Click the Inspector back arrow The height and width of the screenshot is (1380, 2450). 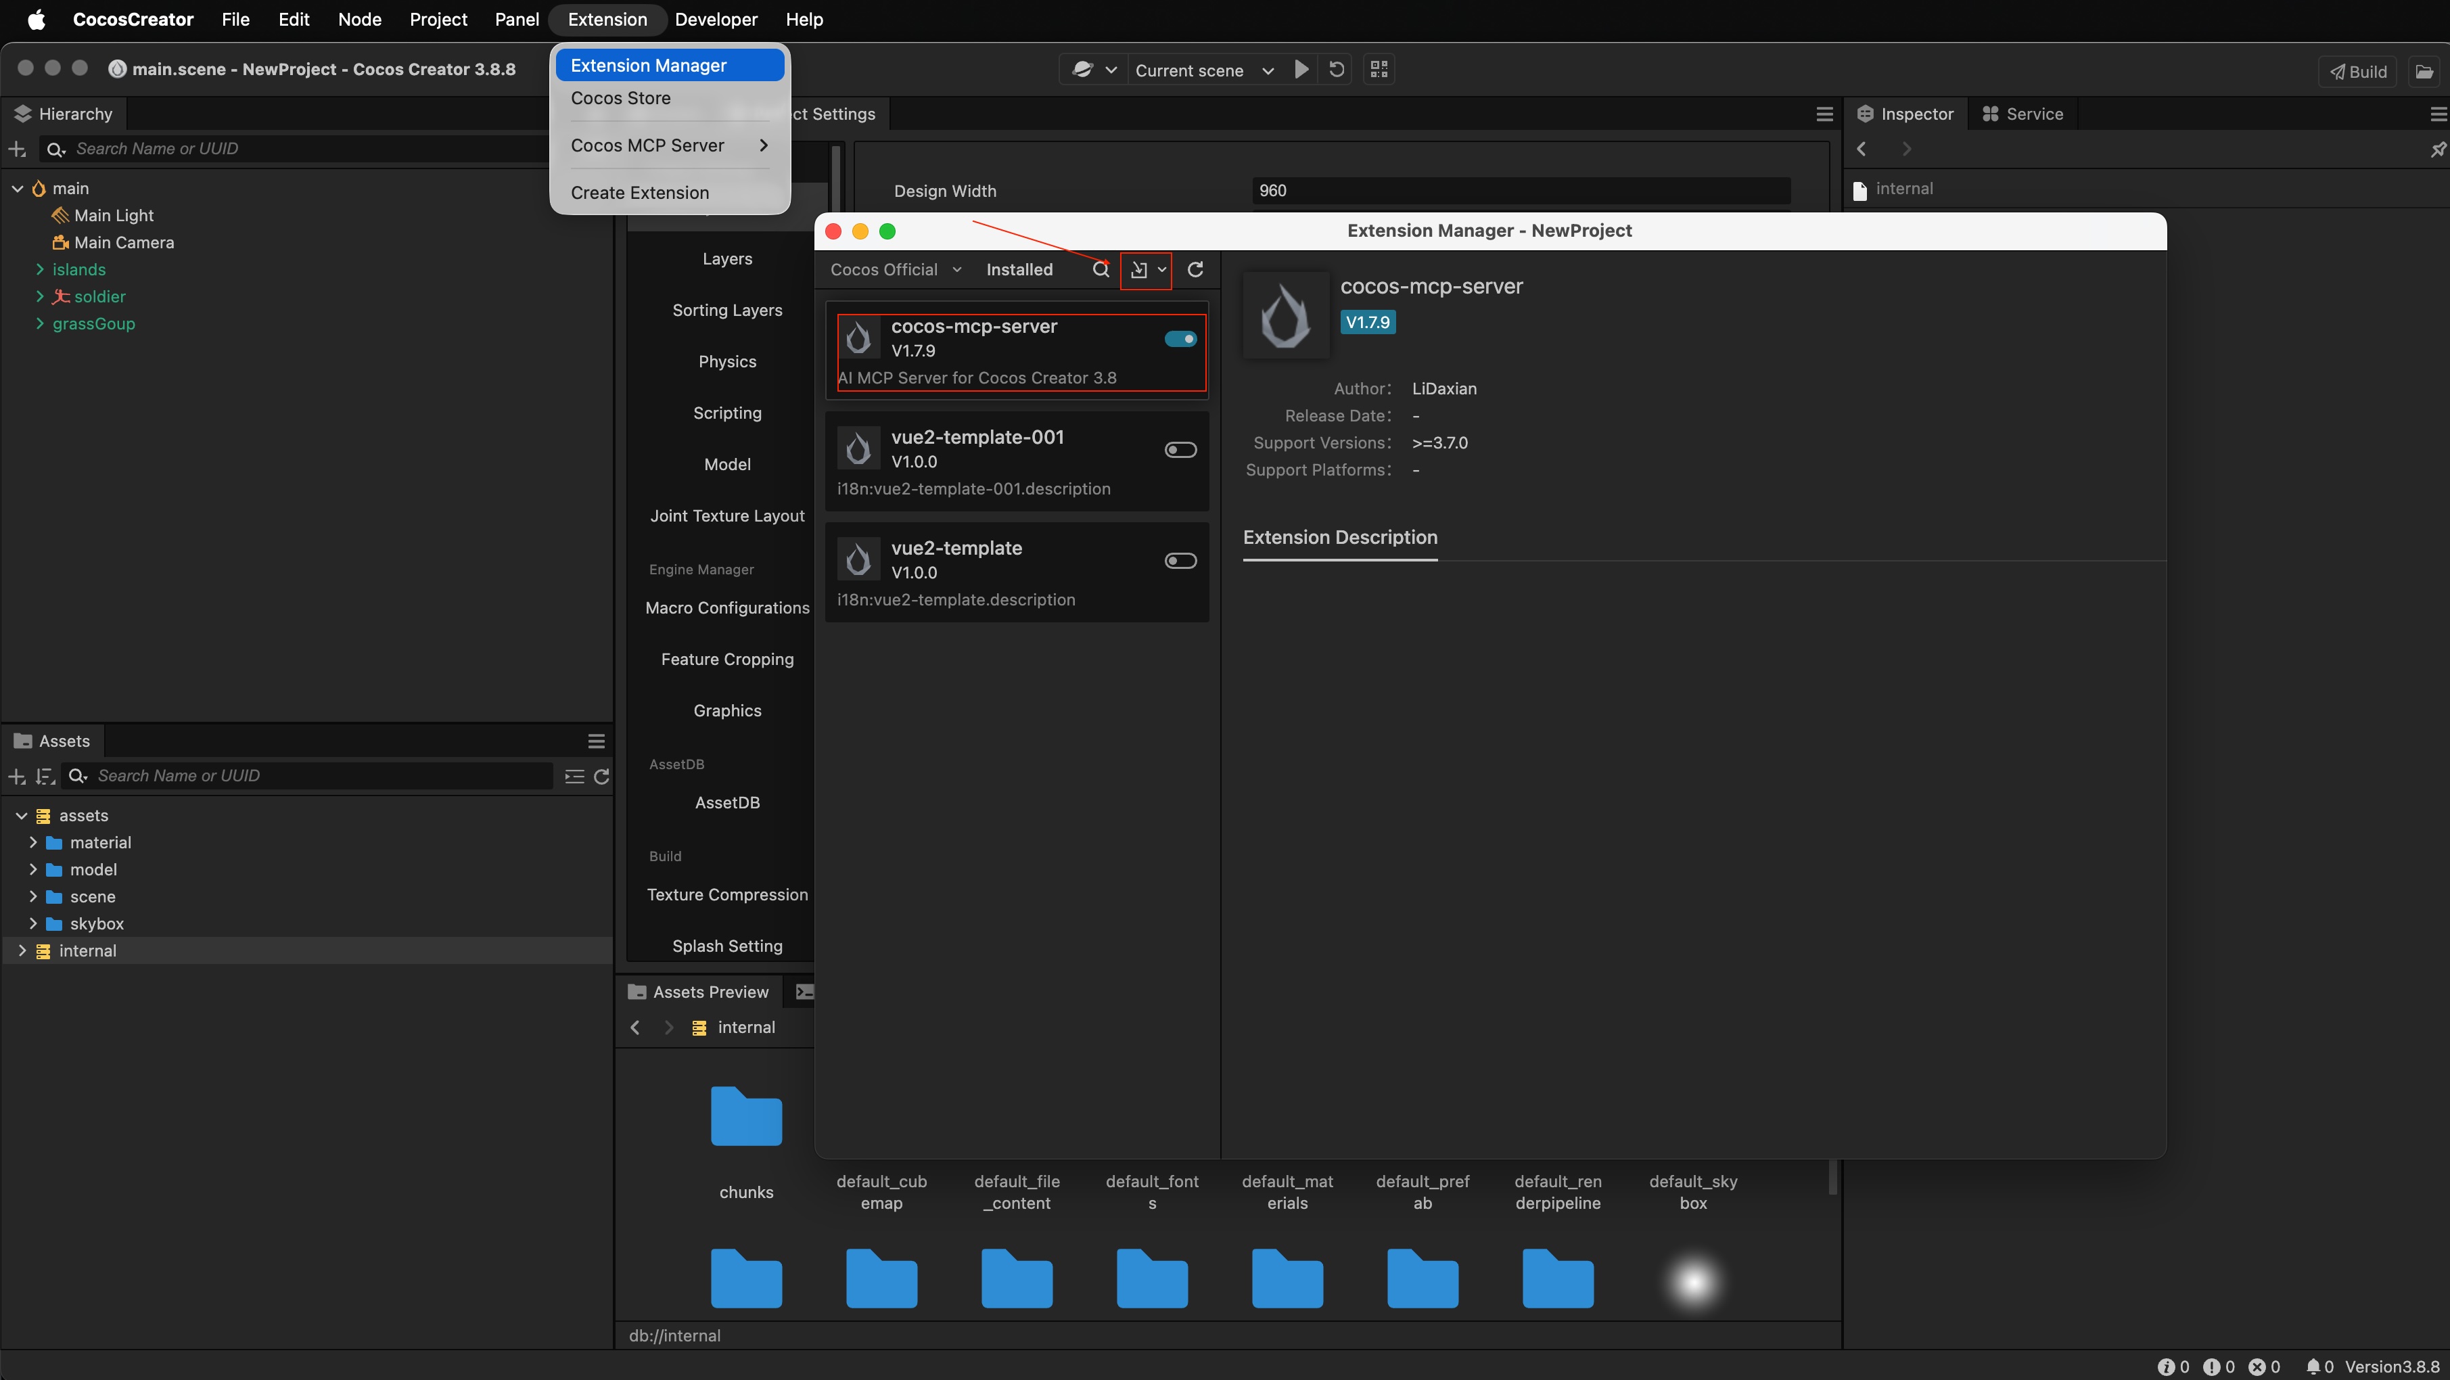click(1862, 149)
